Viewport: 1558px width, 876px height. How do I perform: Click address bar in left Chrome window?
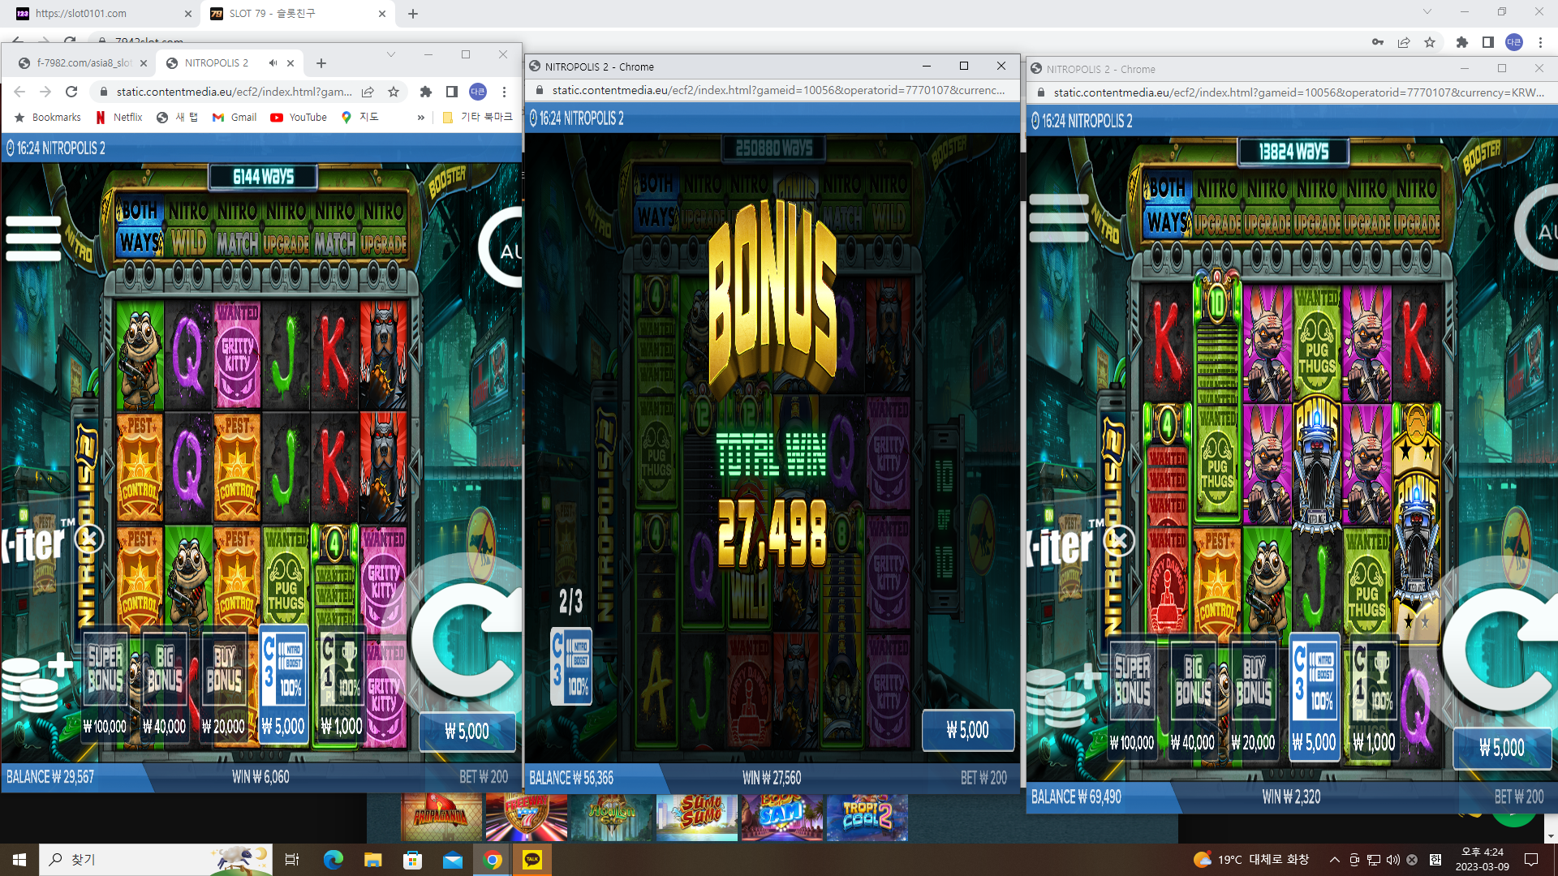tap(233, 92)
